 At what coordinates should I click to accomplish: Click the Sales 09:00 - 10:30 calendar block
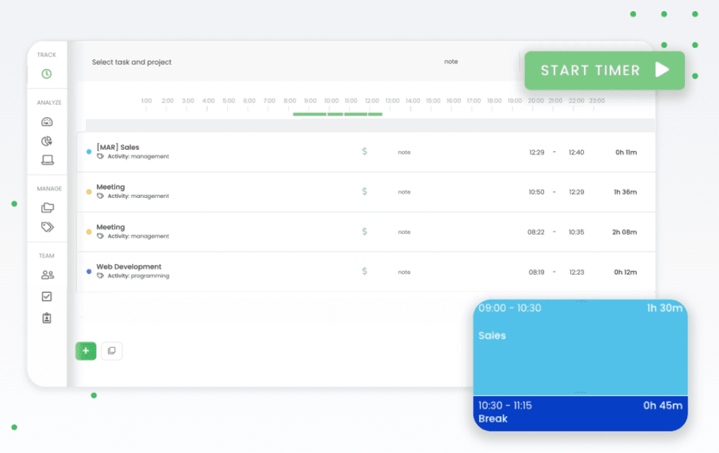[x=580, y=348]
